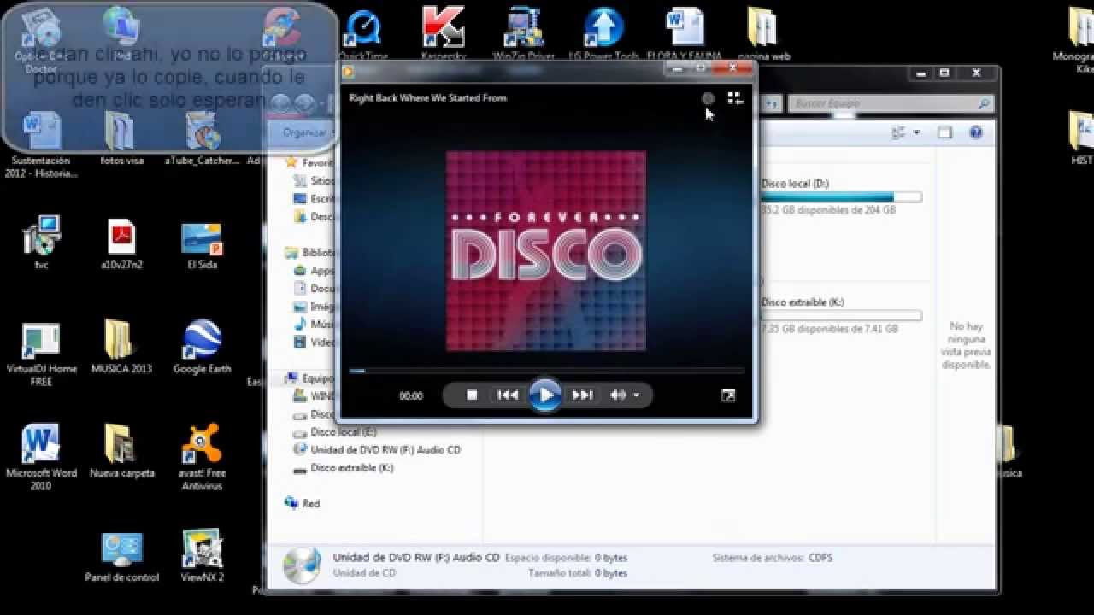Screen dimensions: 1094x615
Task: Open MUSICA 2013 folder on desktop
Action: 121,347
